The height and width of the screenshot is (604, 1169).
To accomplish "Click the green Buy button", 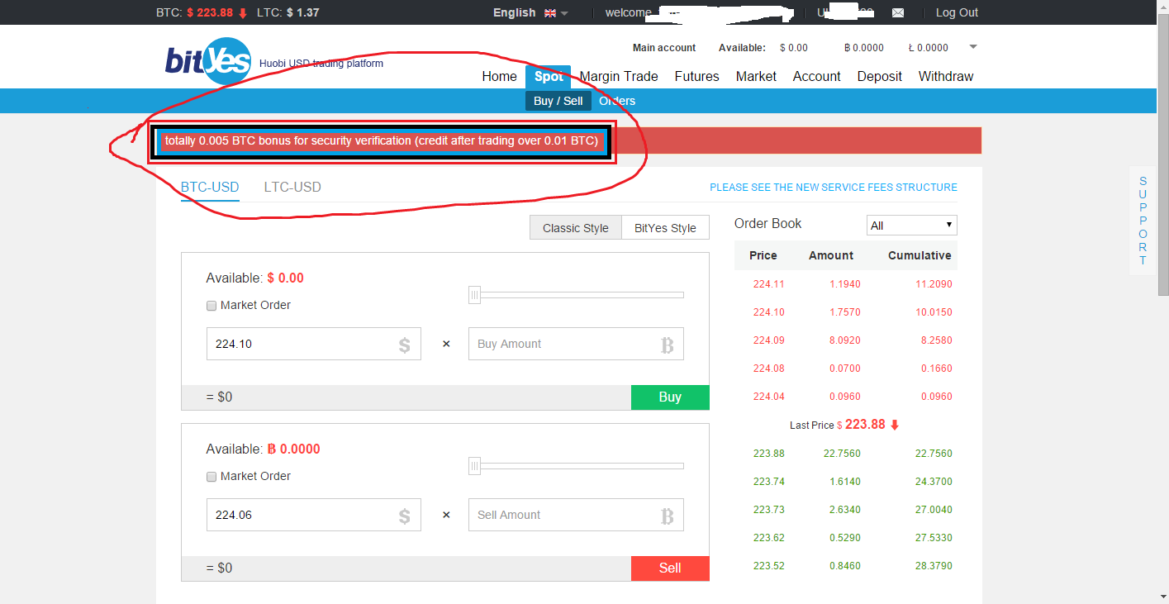I will [x=670, y=397].
